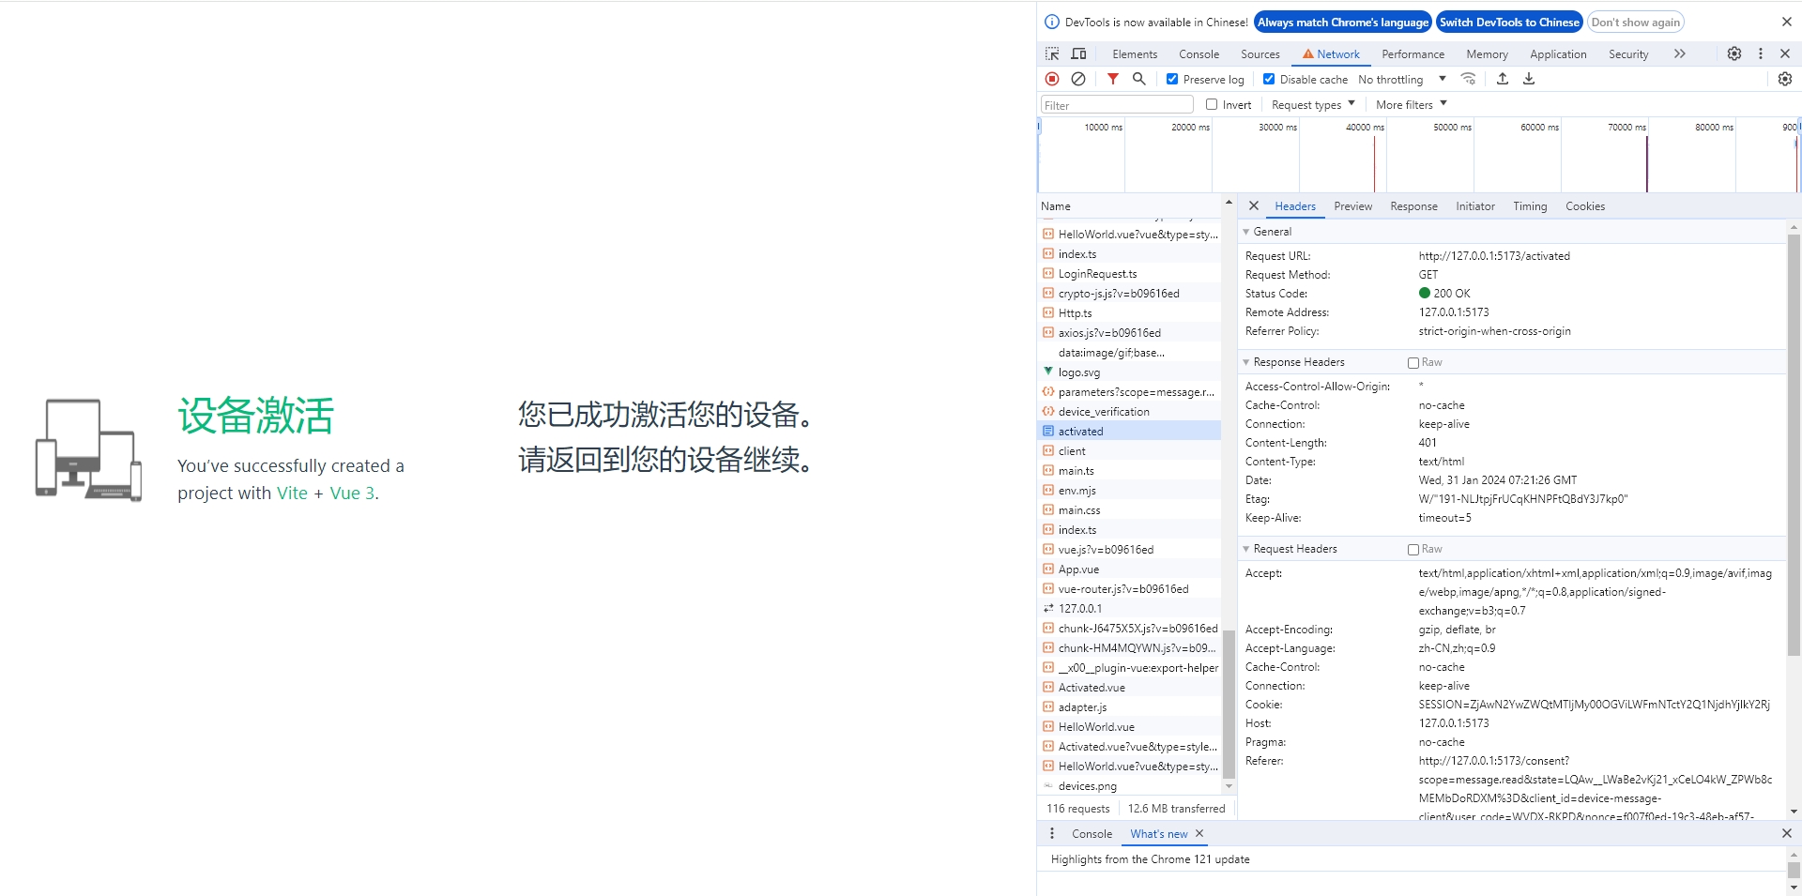Open DevTools settings gear

pyautogui.click(x=1733, y=54)
